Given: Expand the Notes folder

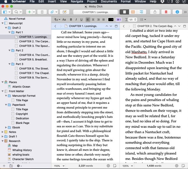Looking at the screenshot, I should pyautogui.click(x=2, y=132).
